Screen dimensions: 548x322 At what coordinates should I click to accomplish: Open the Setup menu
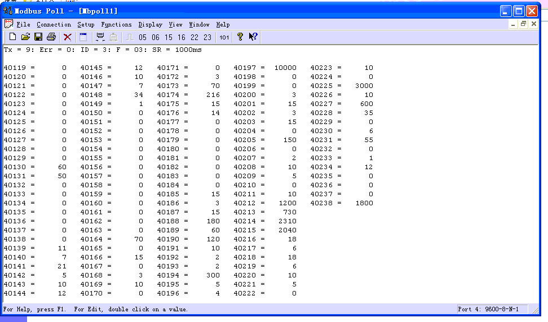coord(86,25)
